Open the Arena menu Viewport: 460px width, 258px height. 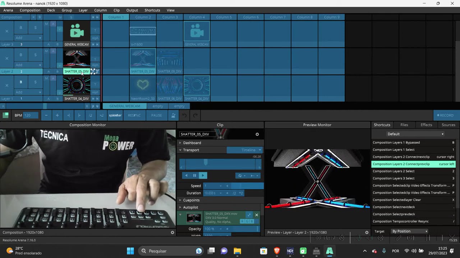[8, 10]
